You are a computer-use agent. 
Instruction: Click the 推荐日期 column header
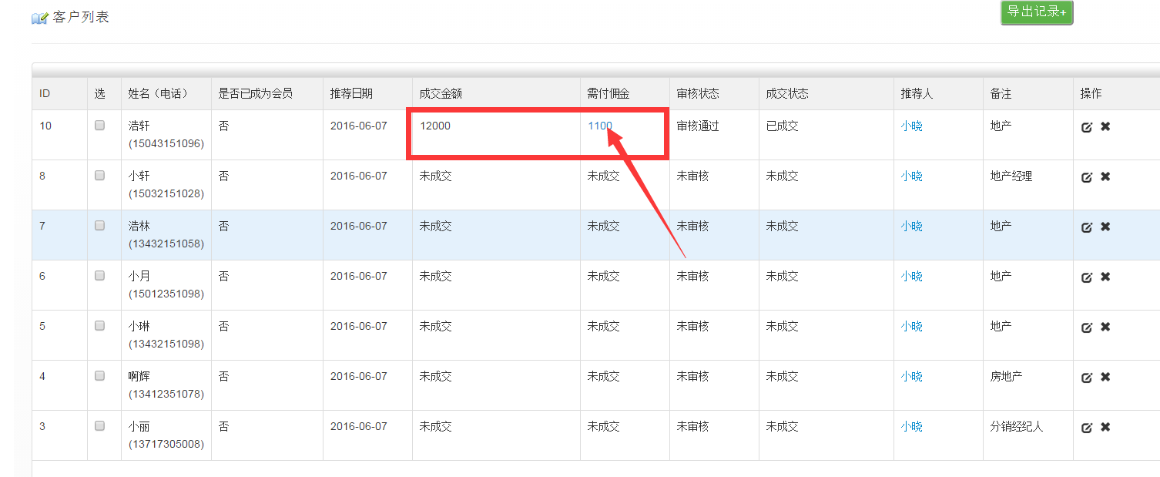(x=351, y=94)
